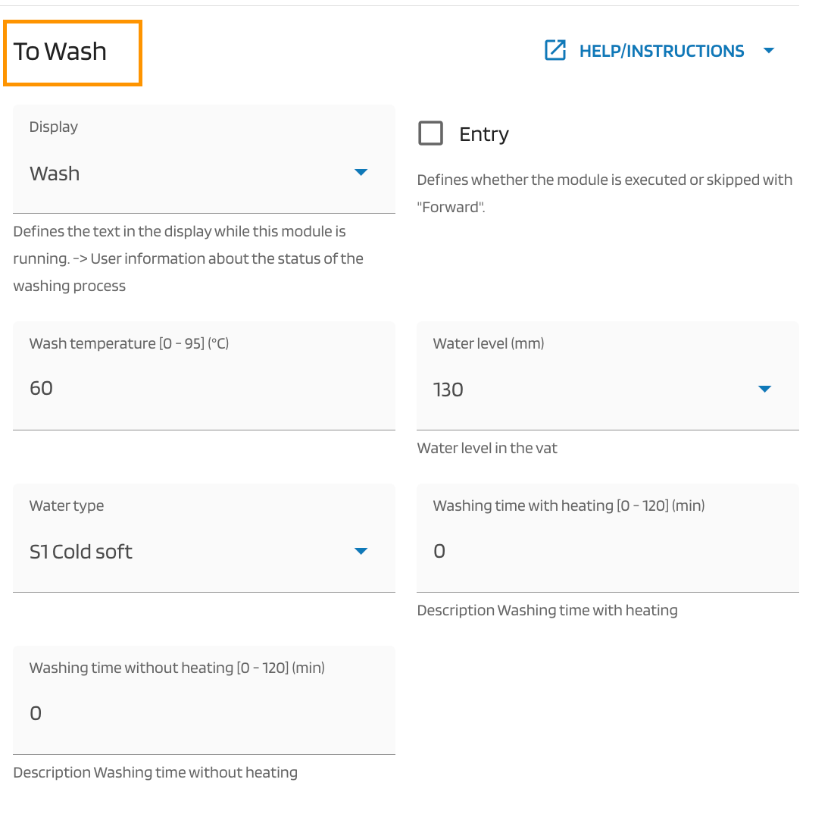Screen dimensions: 831x820
Task: Click the Water type dropdown arrow
Action: [x=361, y=551]
